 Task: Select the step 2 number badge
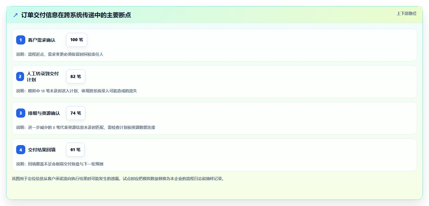click(x=20, y=76)
